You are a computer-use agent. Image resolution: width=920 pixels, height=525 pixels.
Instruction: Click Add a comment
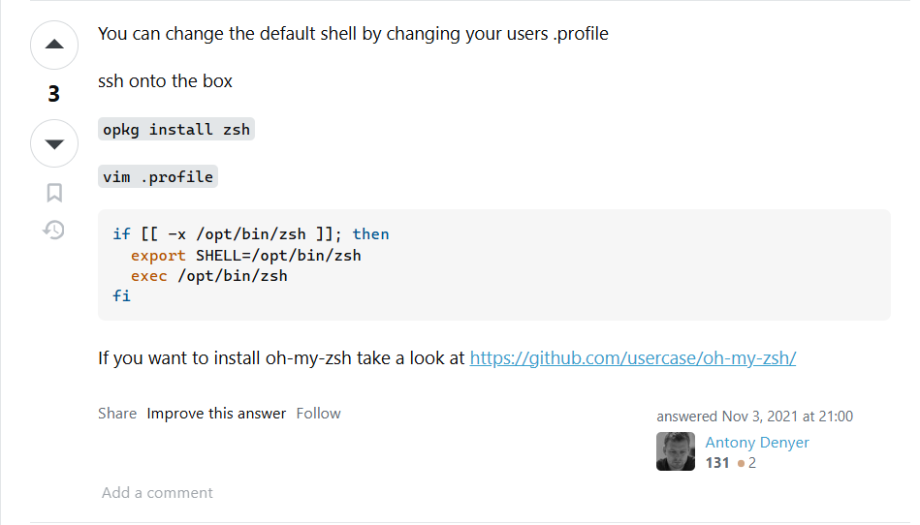157,493
